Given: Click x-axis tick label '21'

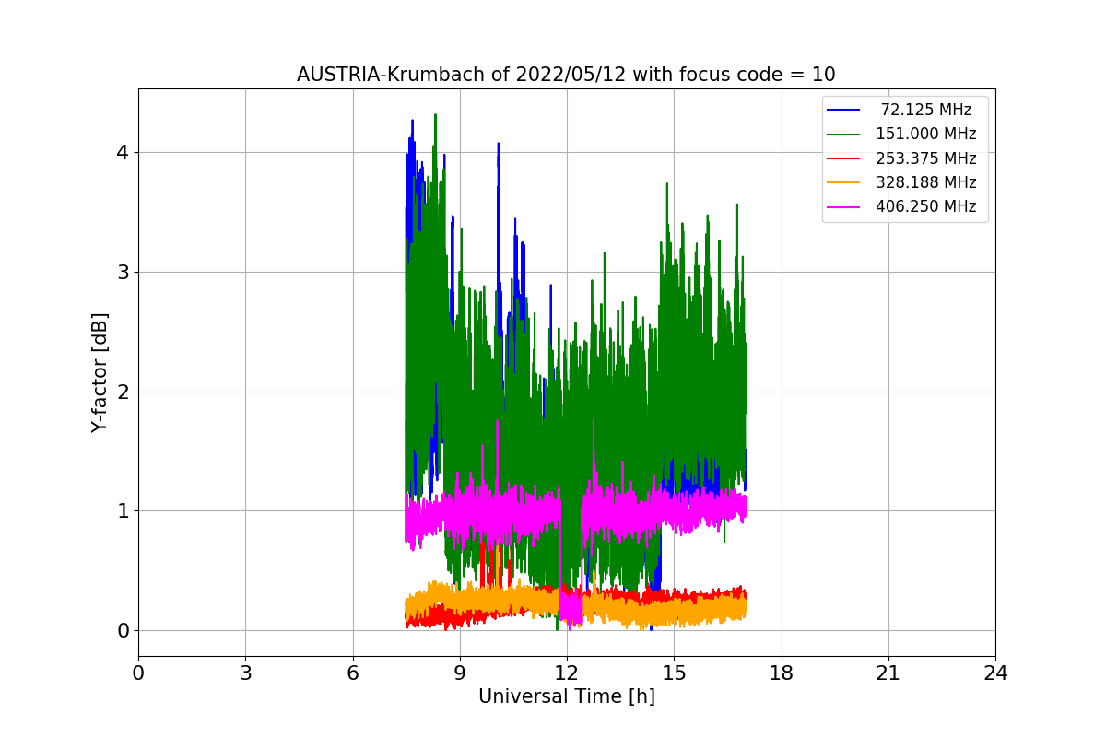Looking at the screenshot, I should tap(888, 673).
